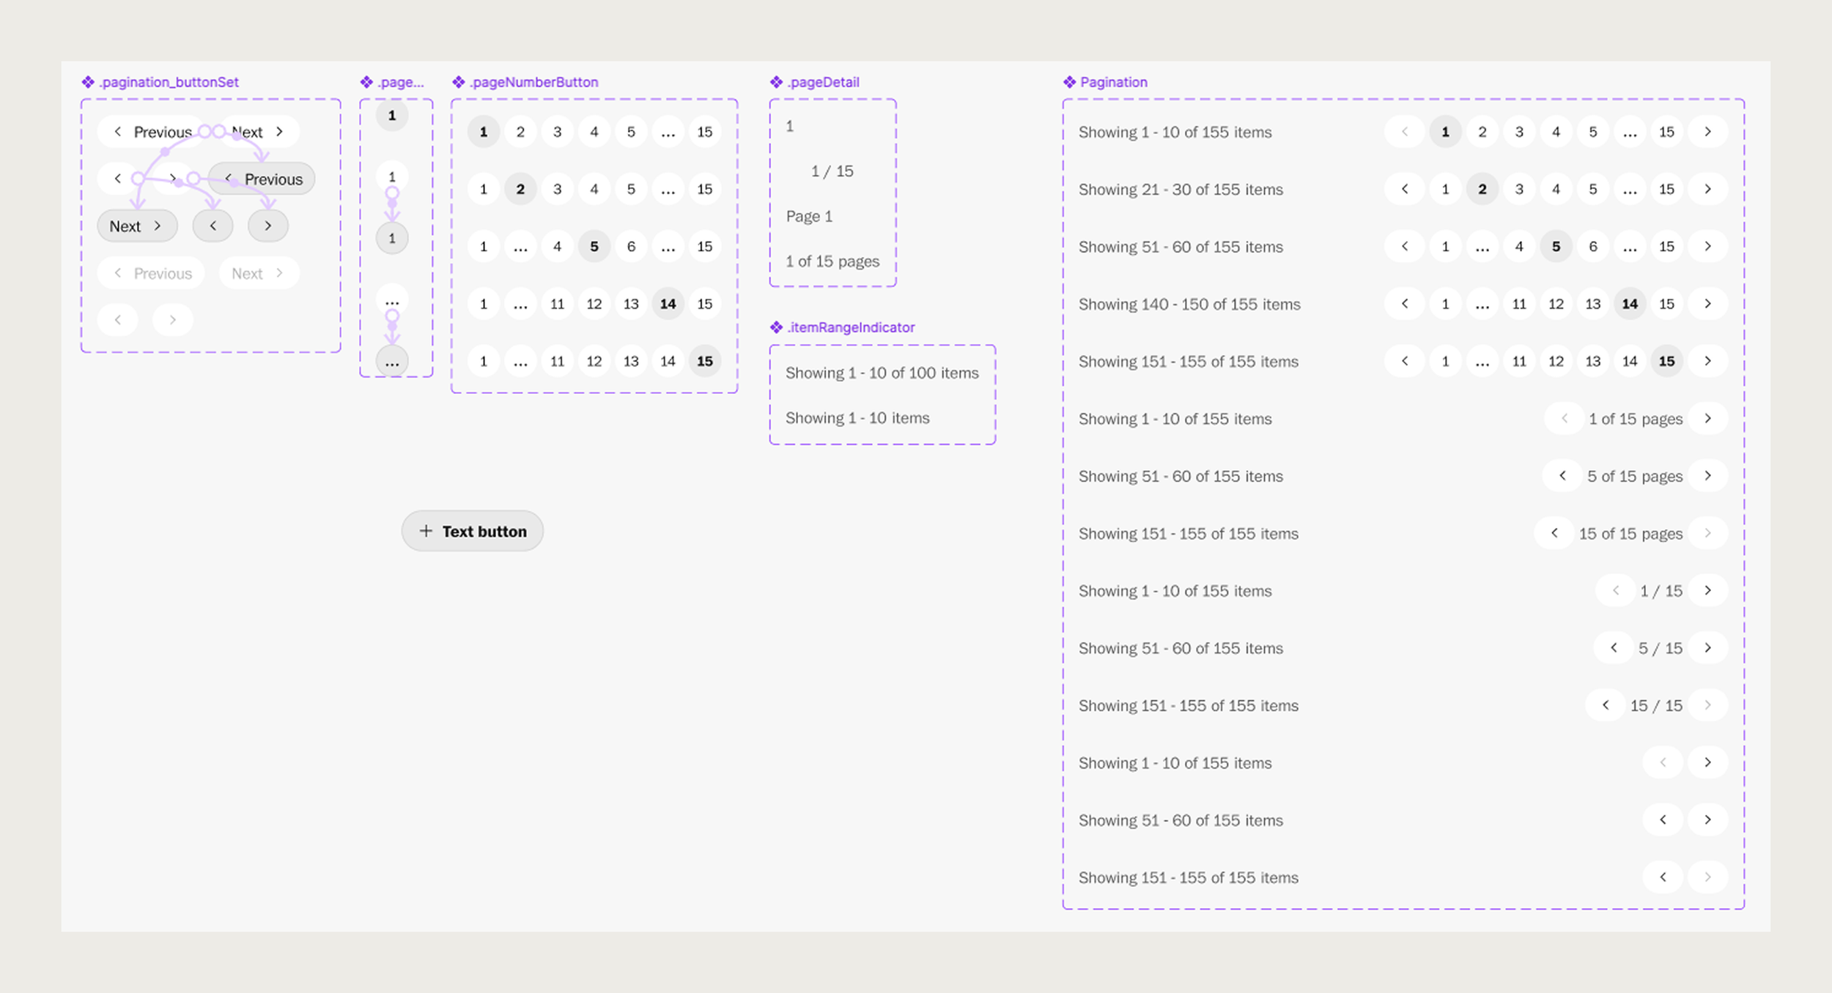
Task: Click the Pagination component diamond icon
Action: (x=1070, y=82)
